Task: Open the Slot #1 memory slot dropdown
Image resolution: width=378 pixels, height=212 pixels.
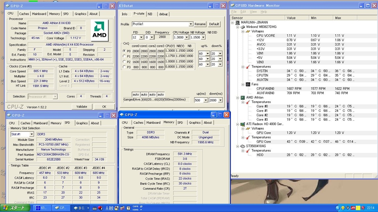Action: (31, 134)
